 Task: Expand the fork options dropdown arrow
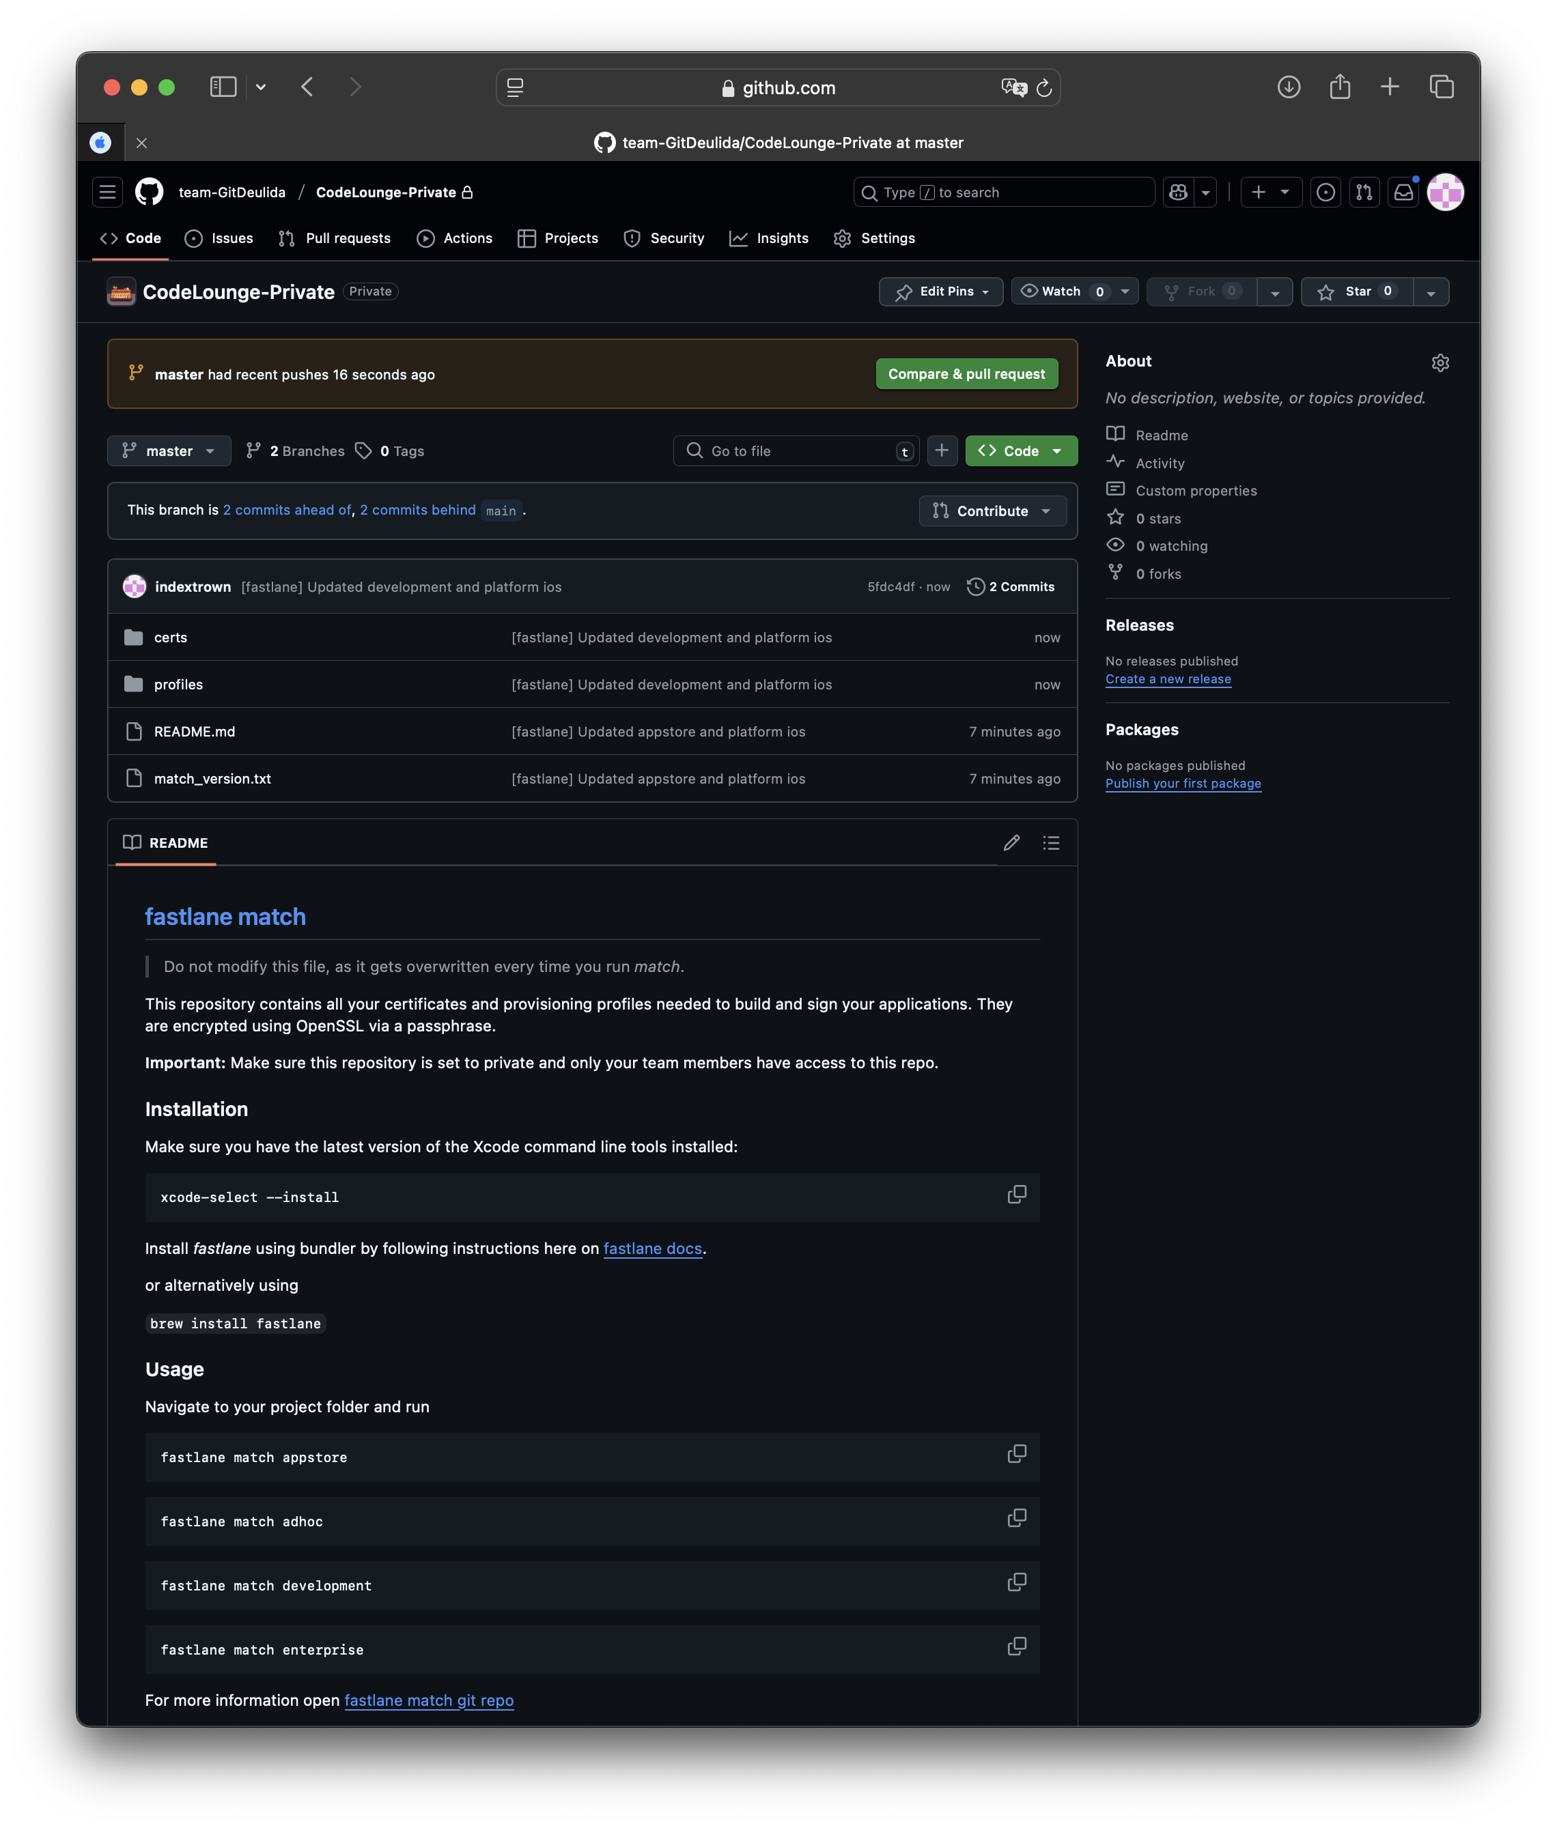[1274, 292]
